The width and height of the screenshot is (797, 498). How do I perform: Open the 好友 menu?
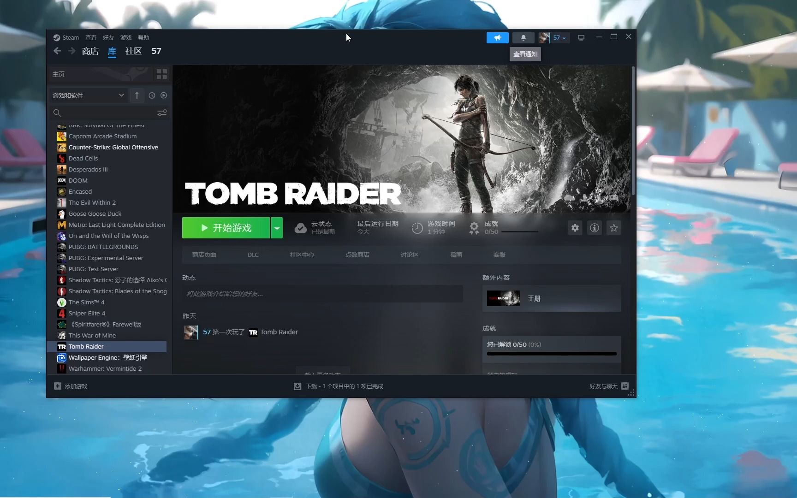(x=108, y=38)
